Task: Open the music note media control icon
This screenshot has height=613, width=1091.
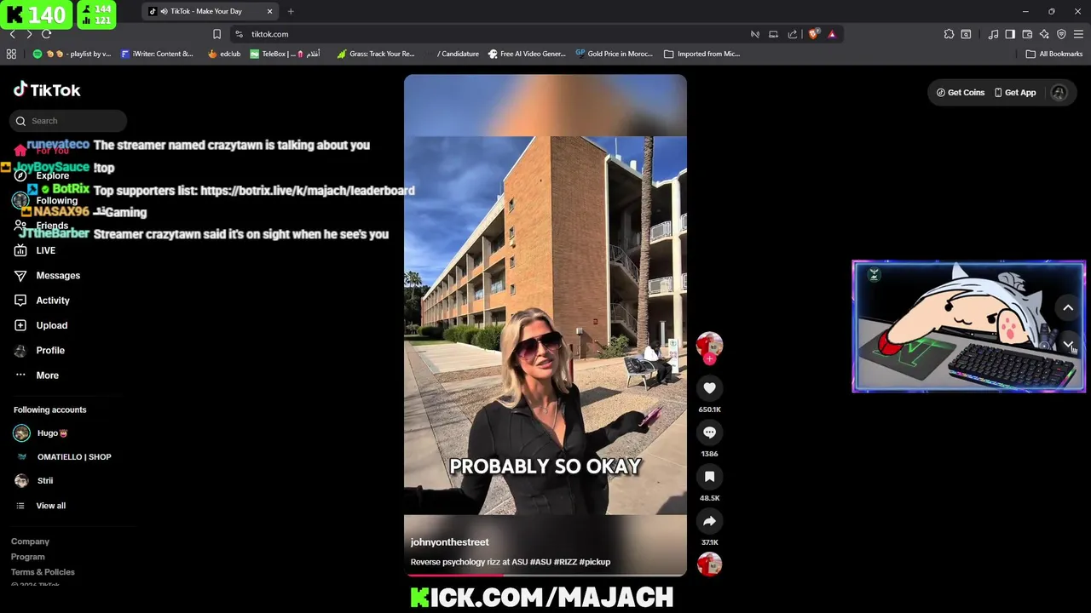Action: pyautogui.click(x=993, y=34)
